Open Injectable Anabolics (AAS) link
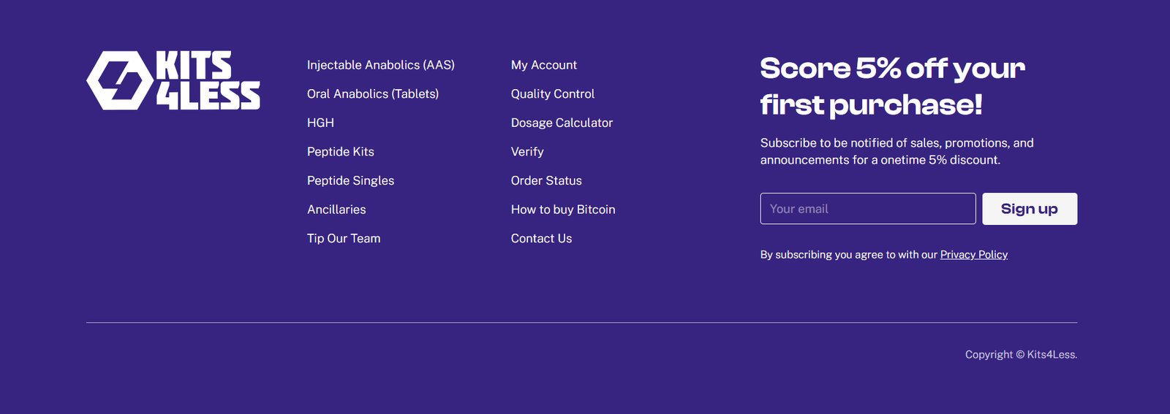This screenshot has height=414, width=1170. click(380, 65)
